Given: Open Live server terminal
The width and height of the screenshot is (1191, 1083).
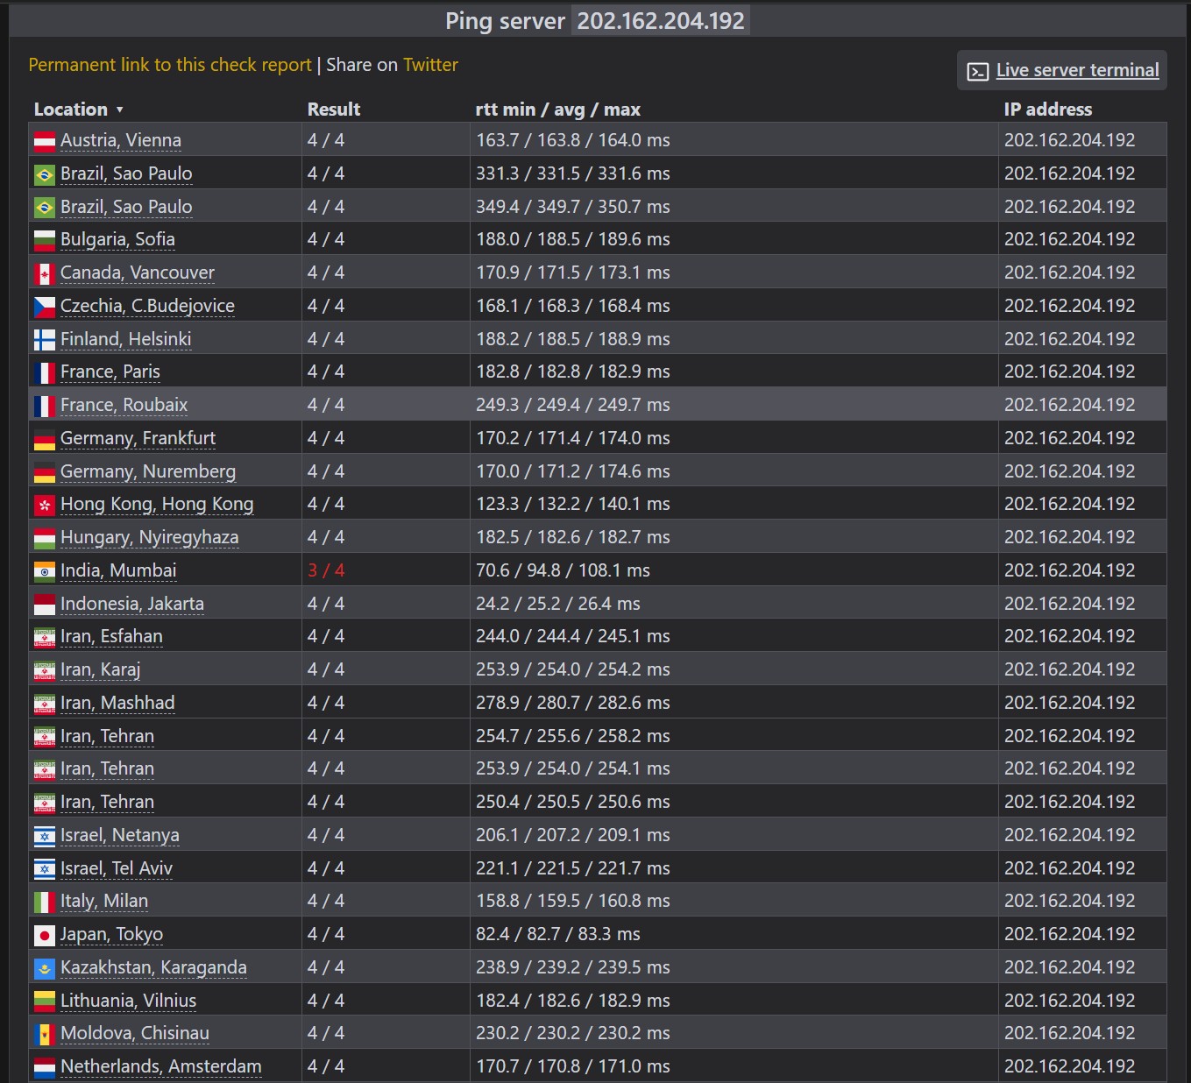Looking at the screenshot, I should click(1077, 70).
